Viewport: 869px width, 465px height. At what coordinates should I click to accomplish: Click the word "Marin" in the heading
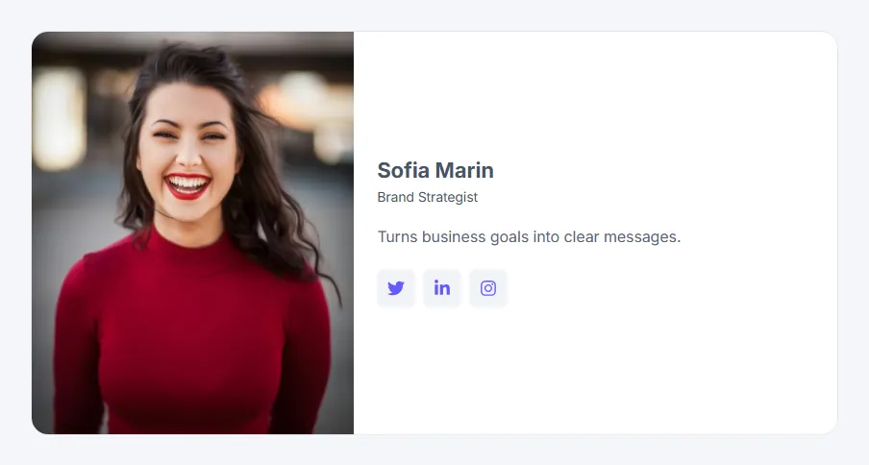464,170
